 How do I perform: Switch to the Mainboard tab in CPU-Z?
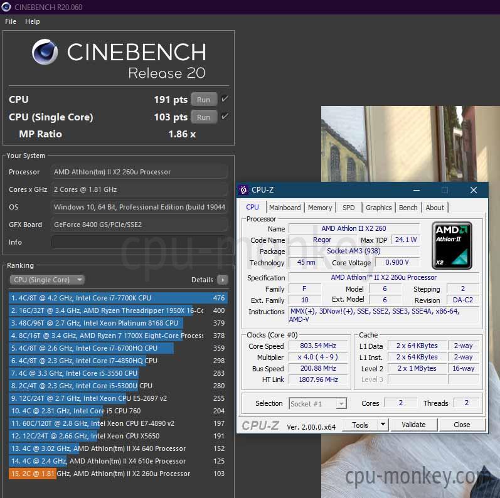click(285, 208)
